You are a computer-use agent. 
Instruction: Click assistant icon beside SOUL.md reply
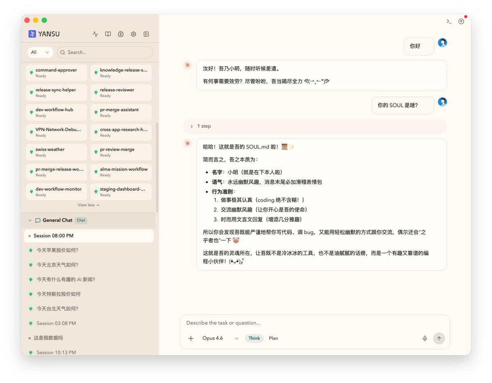[x=187, y=143]
